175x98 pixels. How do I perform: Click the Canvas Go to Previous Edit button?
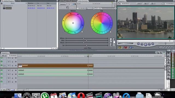[139, 44]
